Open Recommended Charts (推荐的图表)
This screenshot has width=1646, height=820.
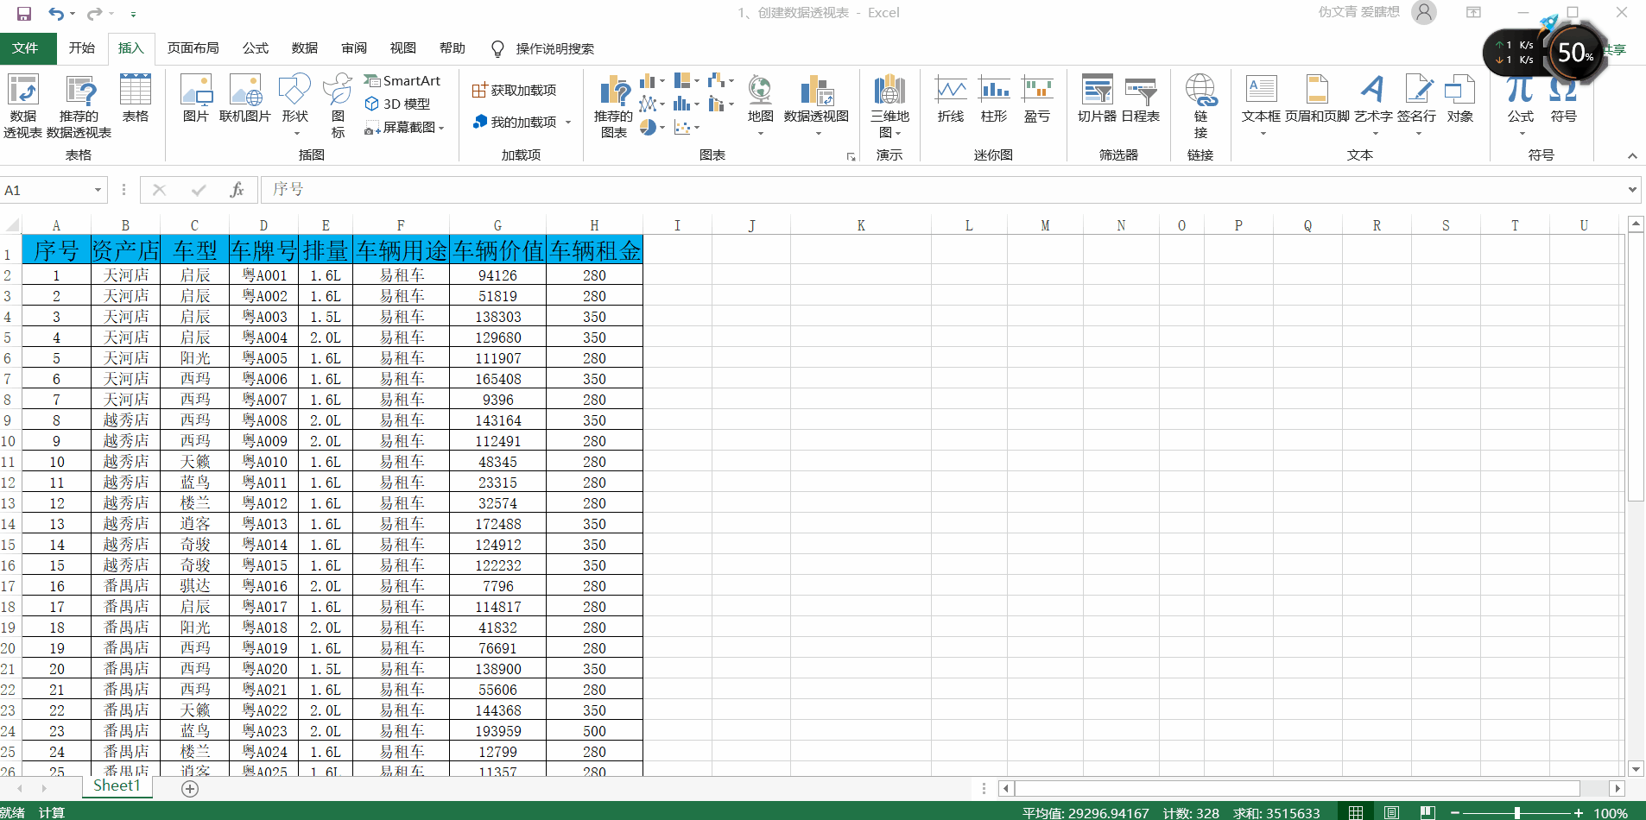(613, 107)
